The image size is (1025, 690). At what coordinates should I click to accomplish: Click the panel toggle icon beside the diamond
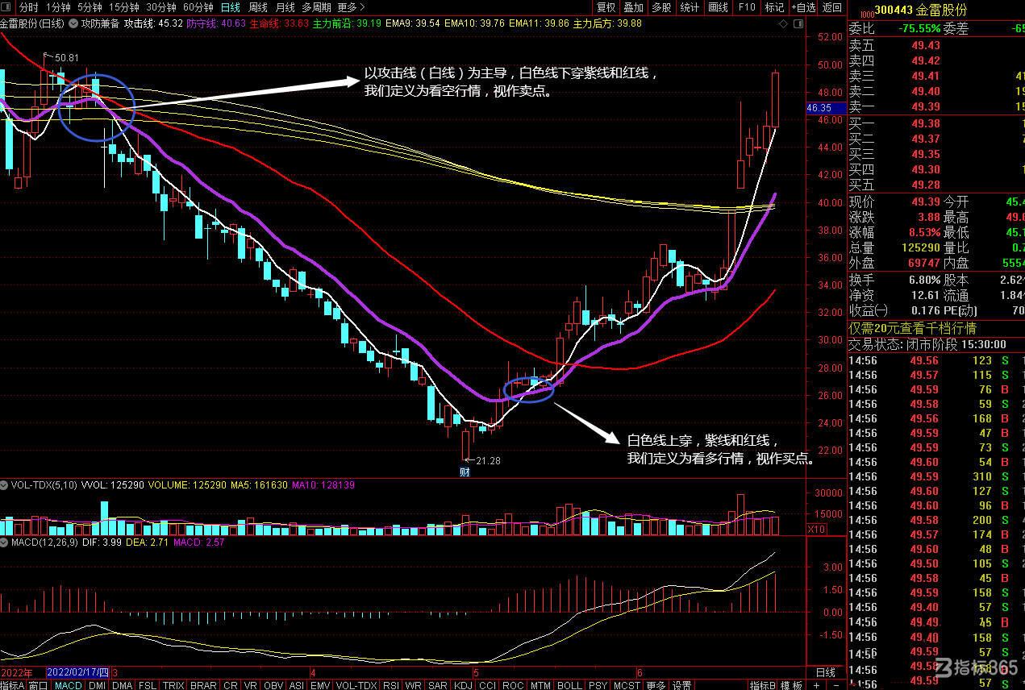797,24
